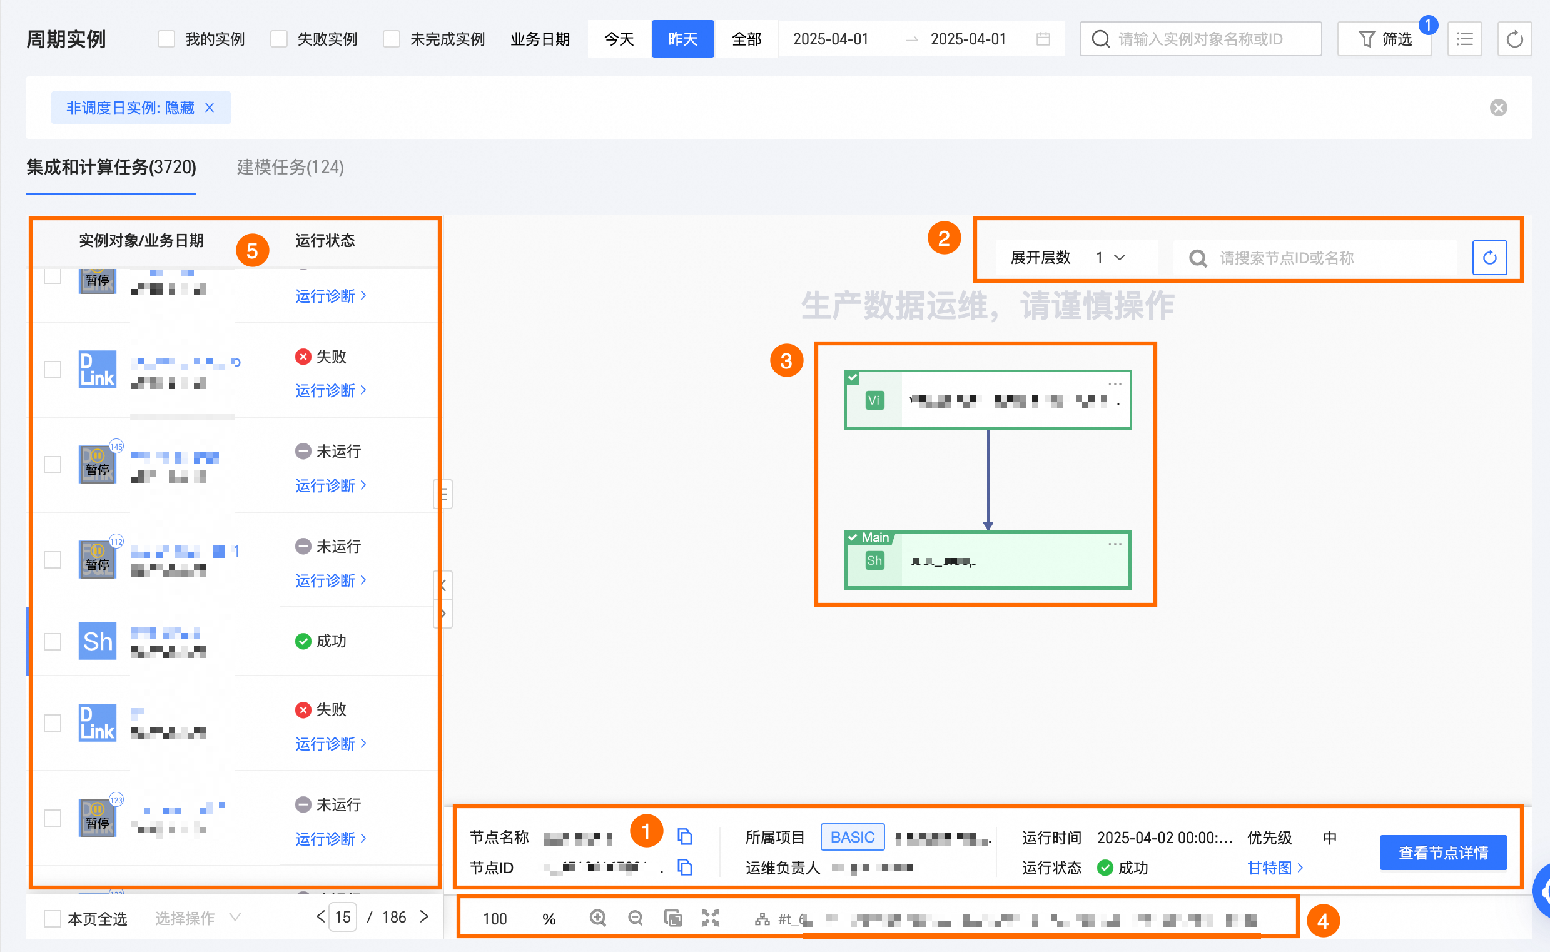Click the Vi node type icon
Screen dimensions: 1550x952
pos(874,400)
